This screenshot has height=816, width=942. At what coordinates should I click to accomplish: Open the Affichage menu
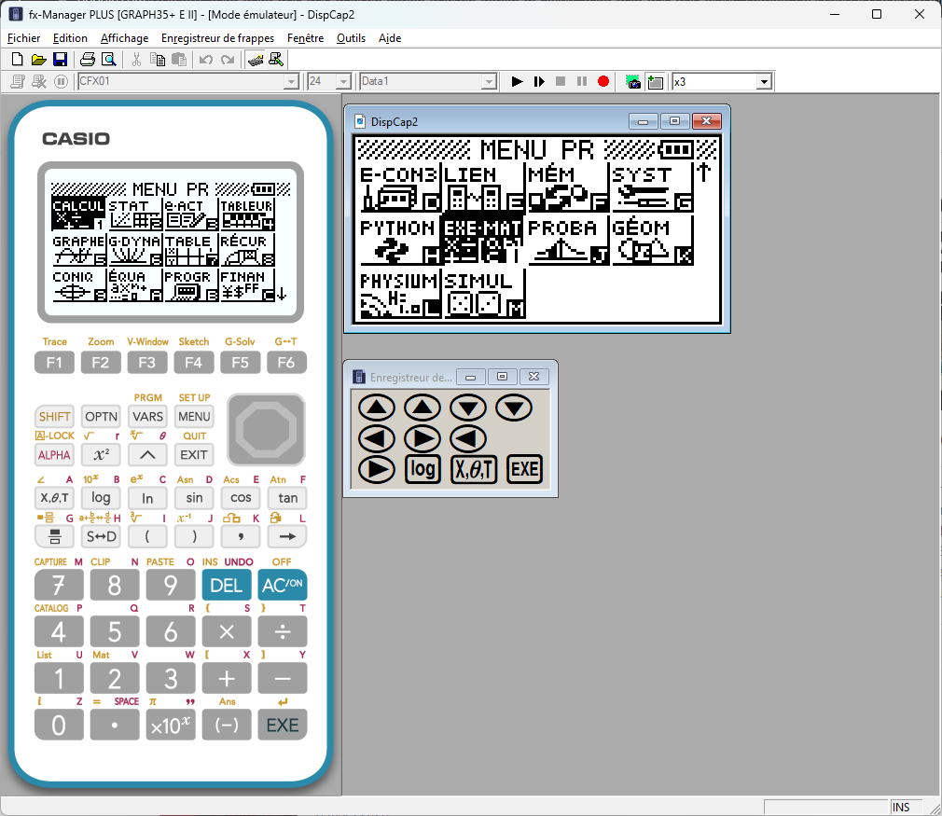click(x=124, y=38)
